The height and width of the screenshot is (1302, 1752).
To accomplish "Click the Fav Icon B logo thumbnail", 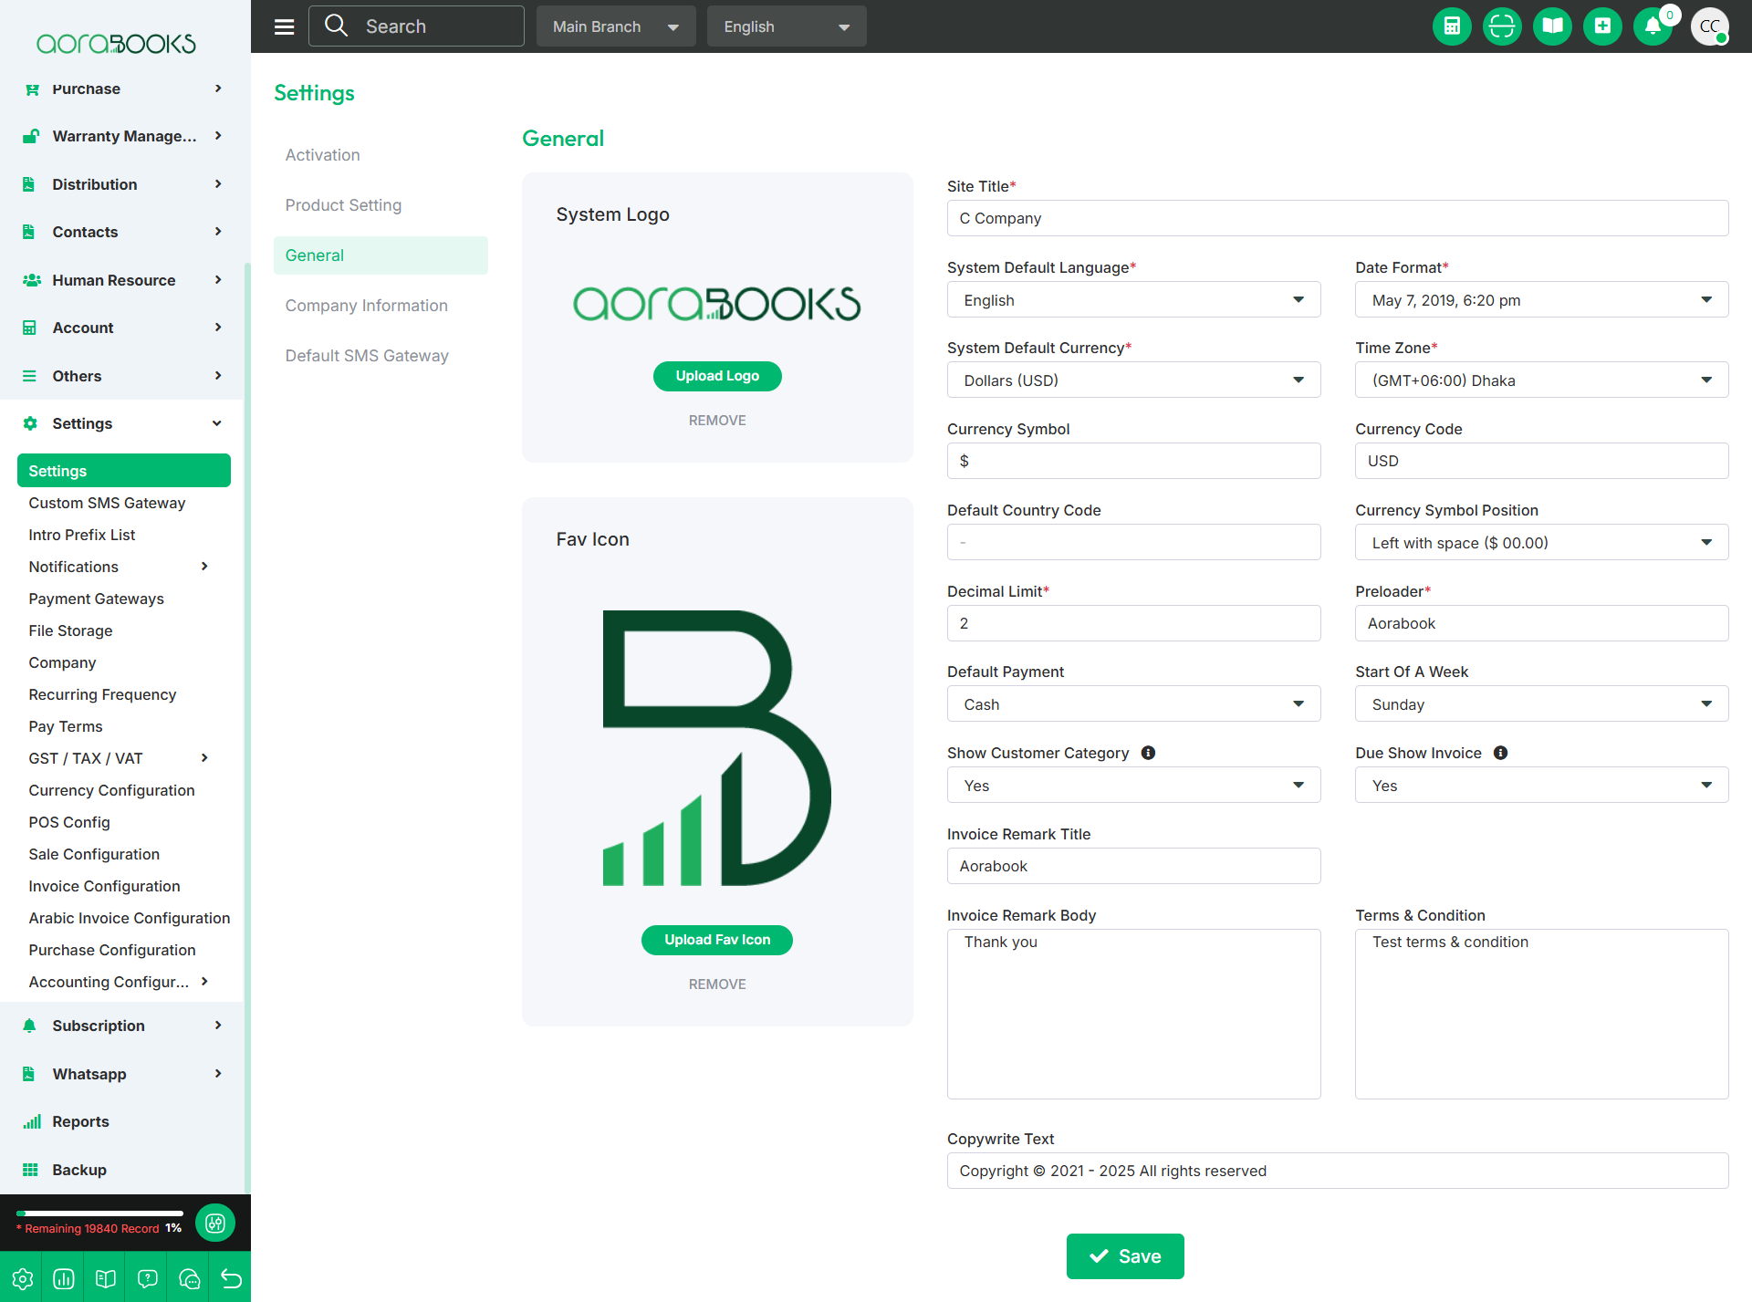I will pos(717,748).
